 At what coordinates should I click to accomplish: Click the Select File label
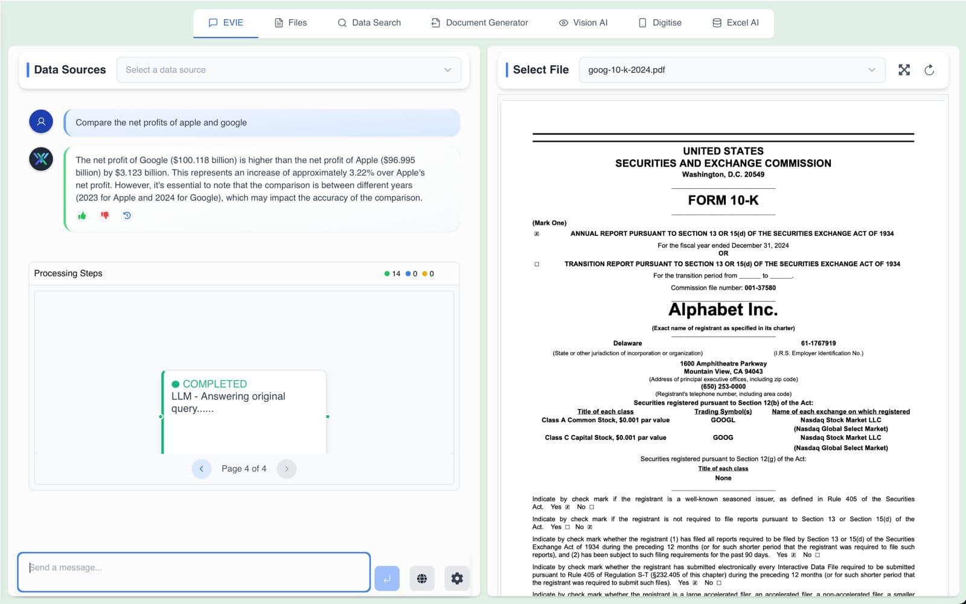pos(541,70)
